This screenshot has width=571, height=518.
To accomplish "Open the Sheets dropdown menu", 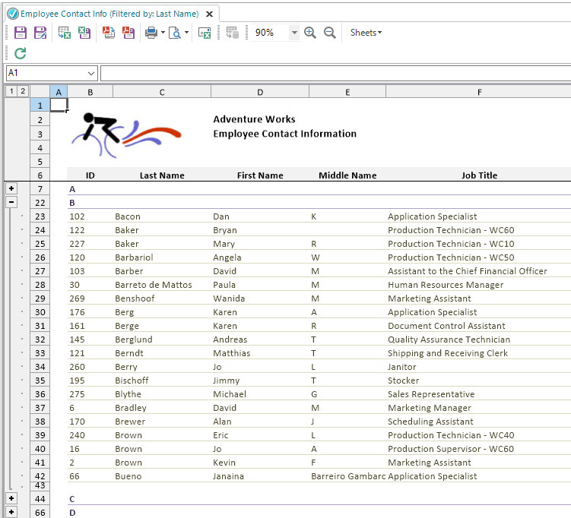I will 366,33.
